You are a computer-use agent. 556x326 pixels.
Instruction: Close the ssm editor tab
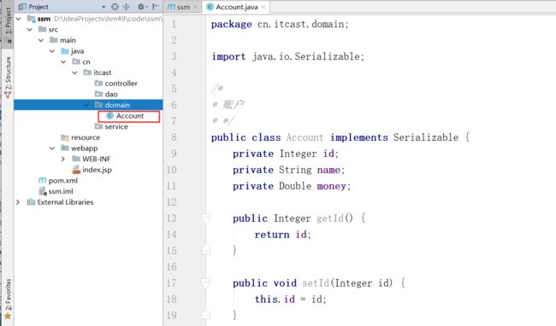(195, 7)
